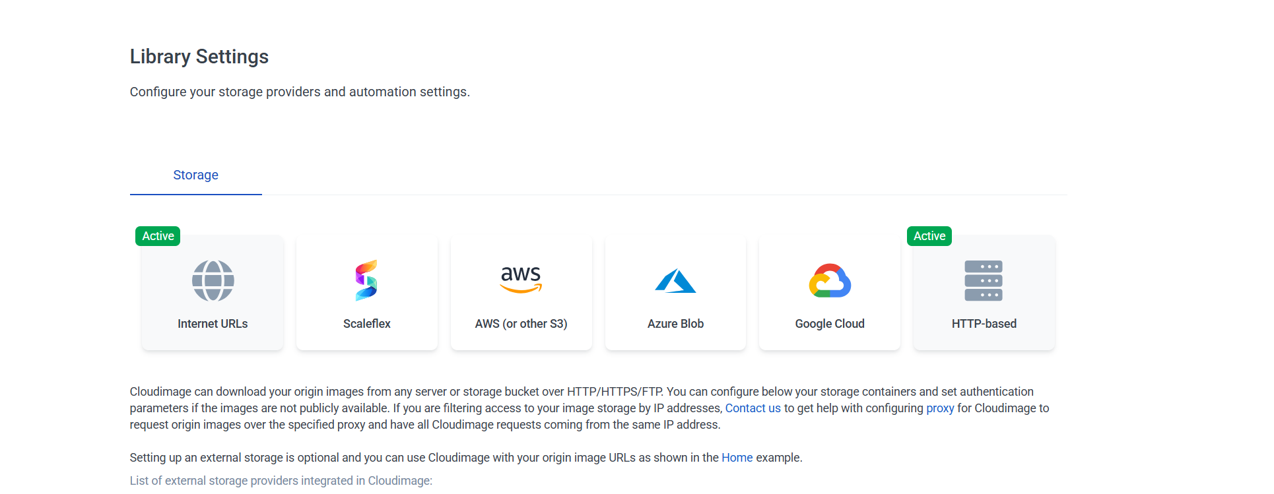Click Active badge on HTTP-based card
1274x494 pixels.
tap(929, 236)
